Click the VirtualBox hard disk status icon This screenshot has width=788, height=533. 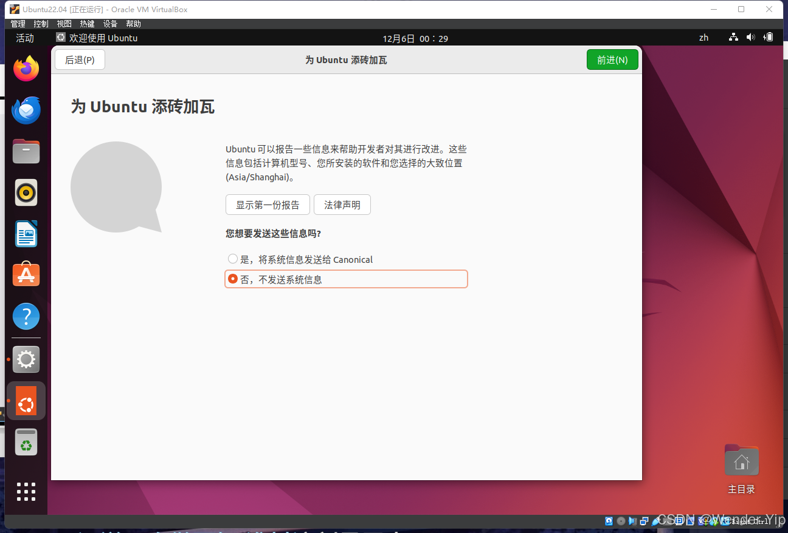[x=609, y=521]
